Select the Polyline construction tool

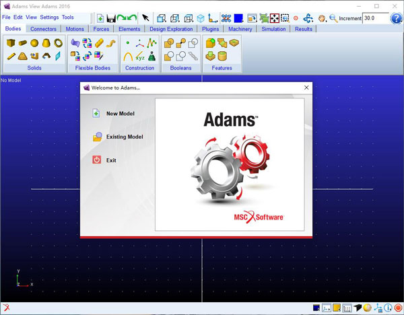pos(151,43)
